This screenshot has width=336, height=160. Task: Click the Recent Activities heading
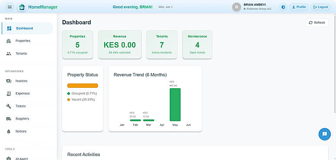point(84,154)
